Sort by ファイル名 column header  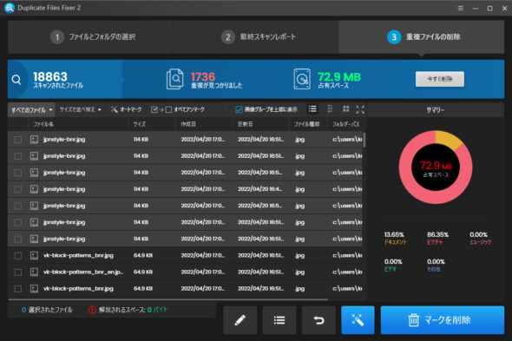pyautogui.click(x=43, y=124)
